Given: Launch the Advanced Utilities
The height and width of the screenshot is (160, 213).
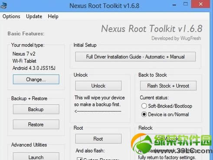Looking at the screenshot, I should [x=36, y=156].
